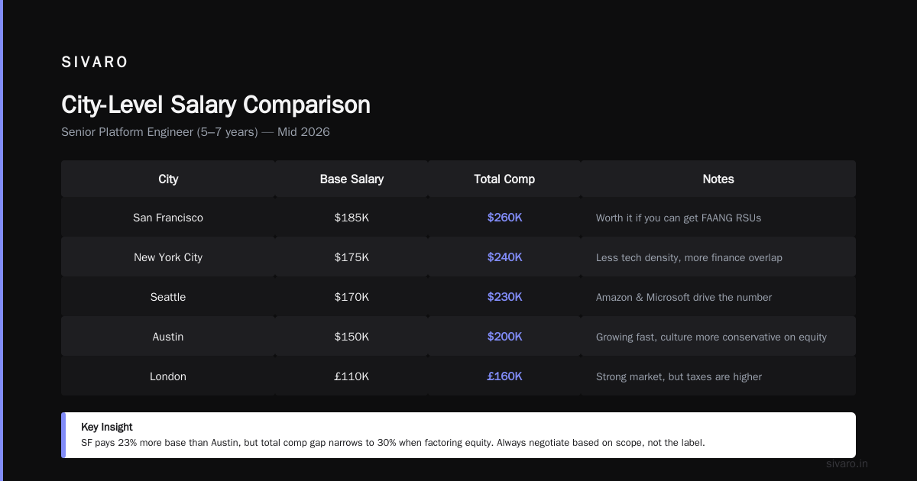Image resolution: width=917 pixels, height=481 pixels.
Task: Select the Austin city cell
Action: 168,337
